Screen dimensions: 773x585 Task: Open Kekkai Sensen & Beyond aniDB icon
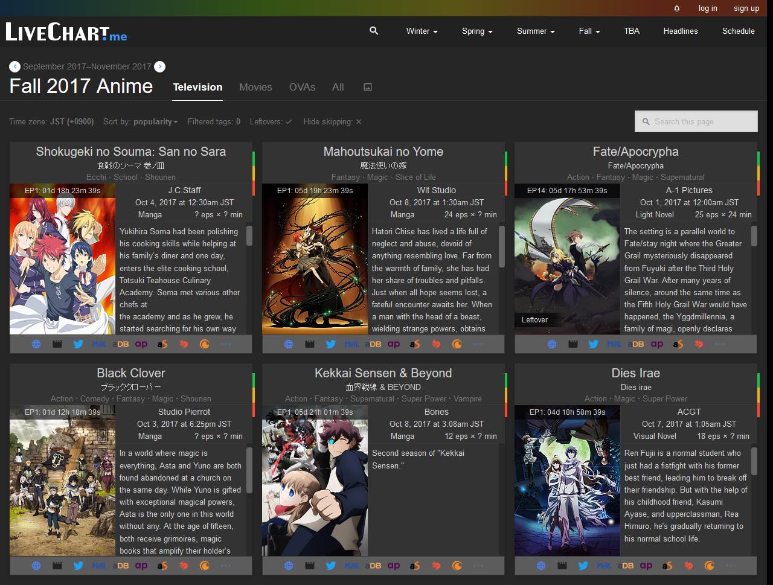coord(373,566)
